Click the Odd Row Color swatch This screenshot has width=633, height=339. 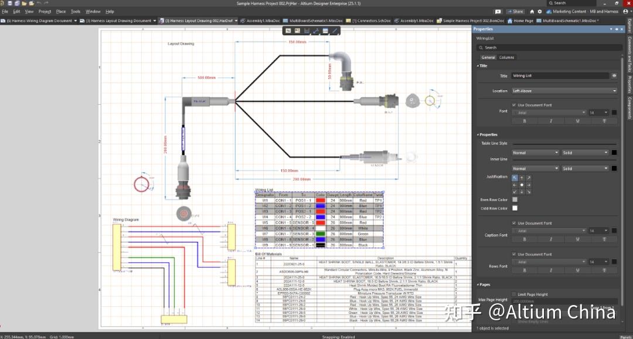[x=515, y=208]
